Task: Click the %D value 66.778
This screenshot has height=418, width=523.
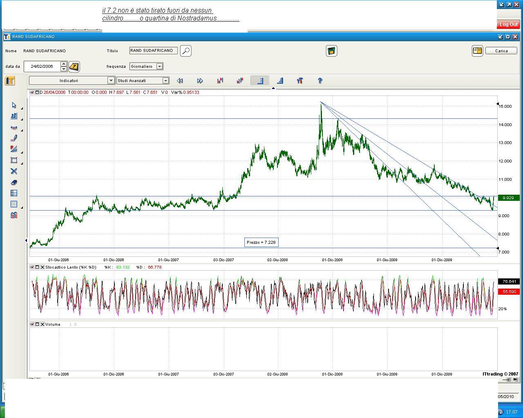Action: [x=154, y=267]
